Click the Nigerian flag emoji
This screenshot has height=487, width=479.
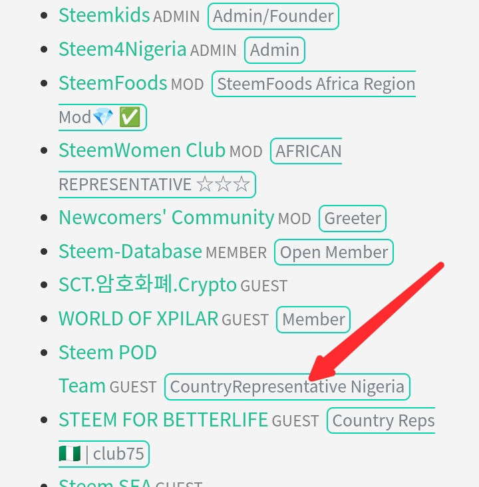tap(69, 454)
